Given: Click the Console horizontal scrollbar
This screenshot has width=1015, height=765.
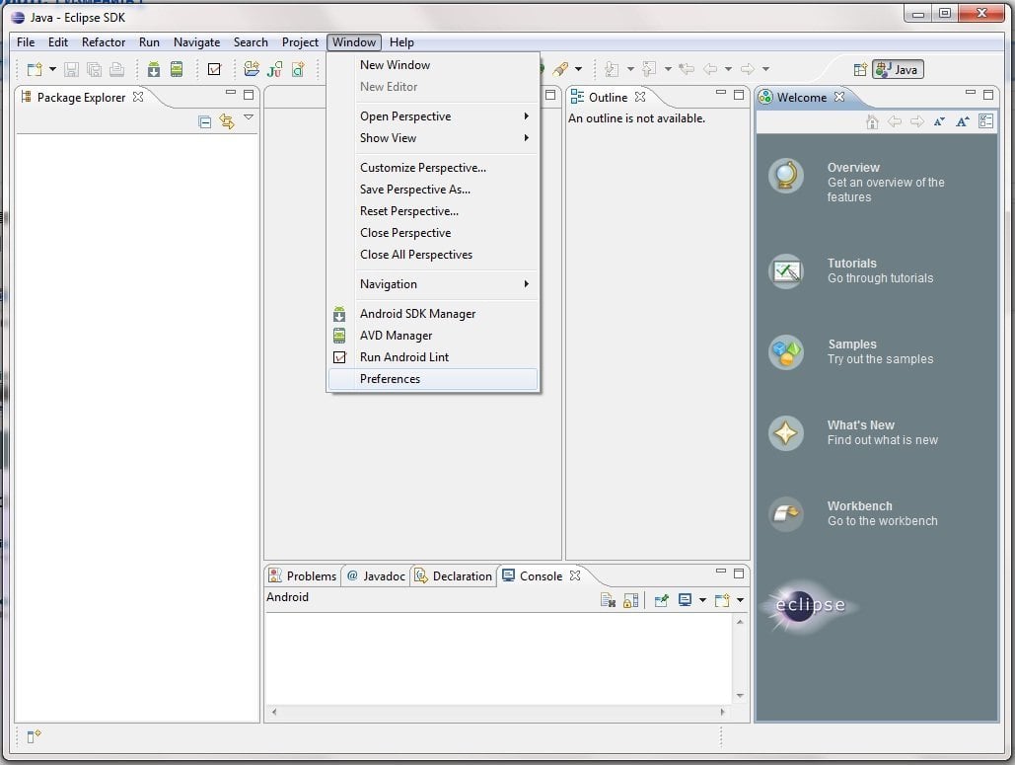Looking at the screenshot, I should [x=498, y=712].
